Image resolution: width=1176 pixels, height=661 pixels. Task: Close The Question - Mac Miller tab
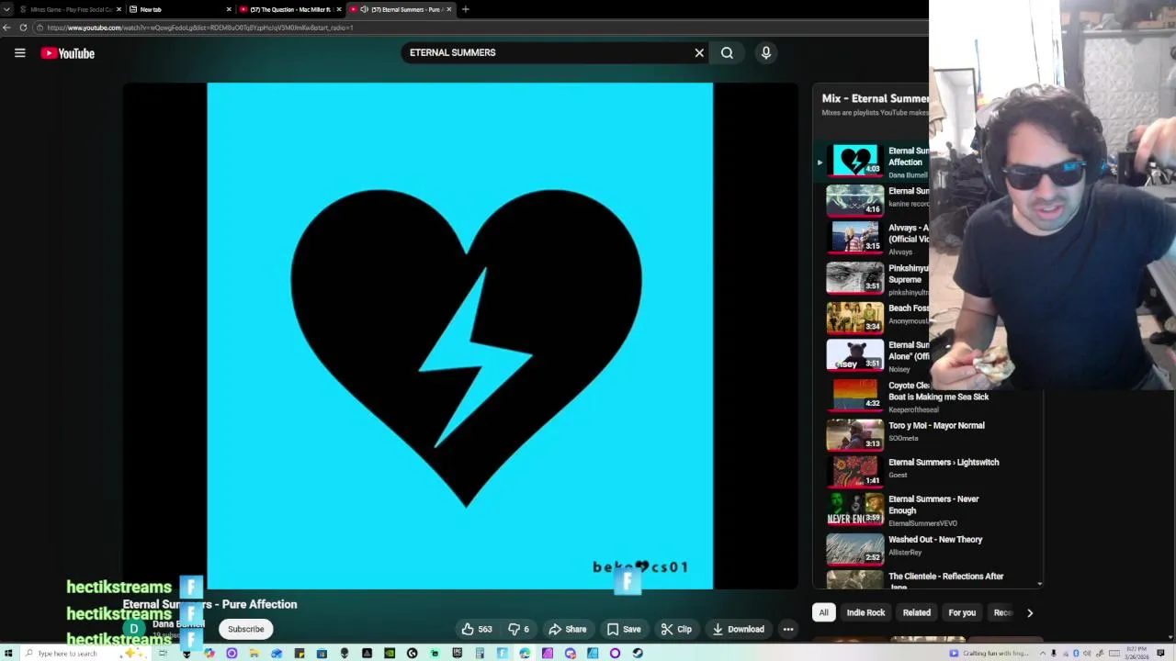point(339,9)
